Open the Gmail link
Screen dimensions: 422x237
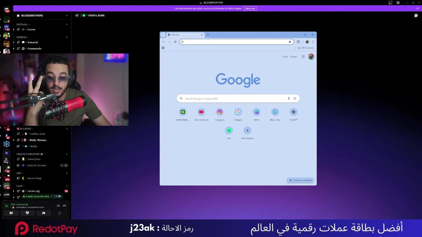285,57
